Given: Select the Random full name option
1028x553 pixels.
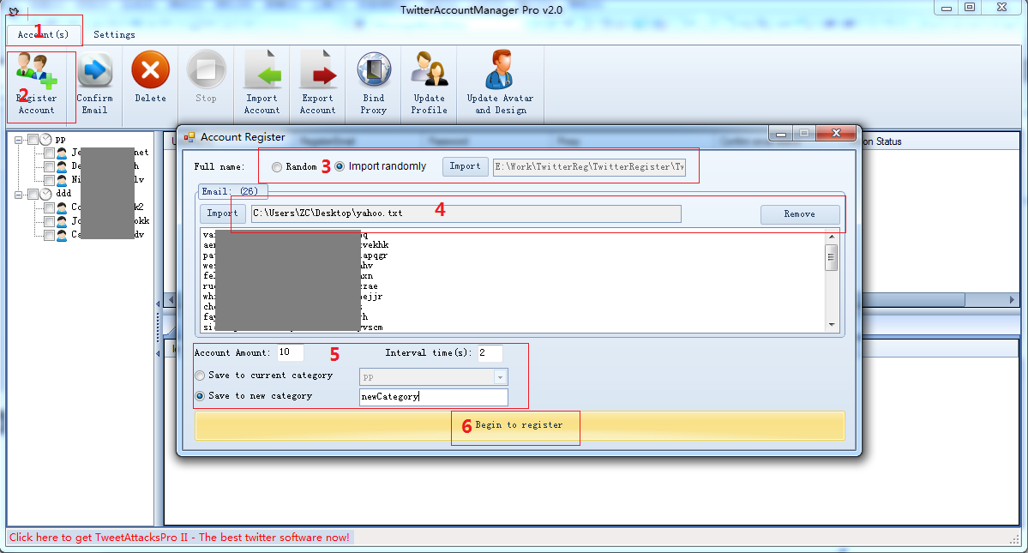Looking at the screenshot, I should click(x=277, y=167).
